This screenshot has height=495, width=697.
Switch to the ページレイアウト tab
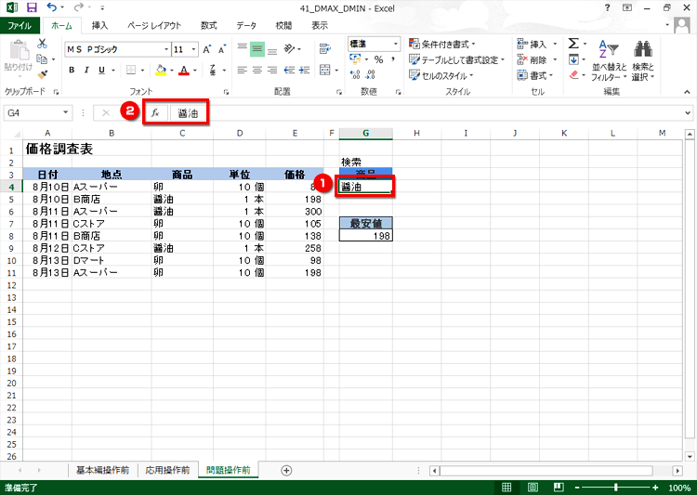point(154,25)
